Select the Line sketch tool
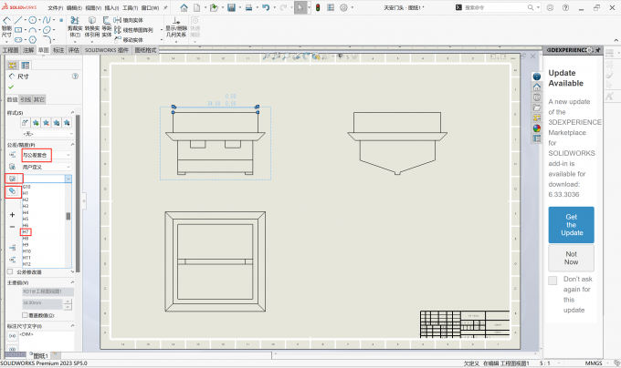The height and width of the screenshot is (368, 621). 18,20
